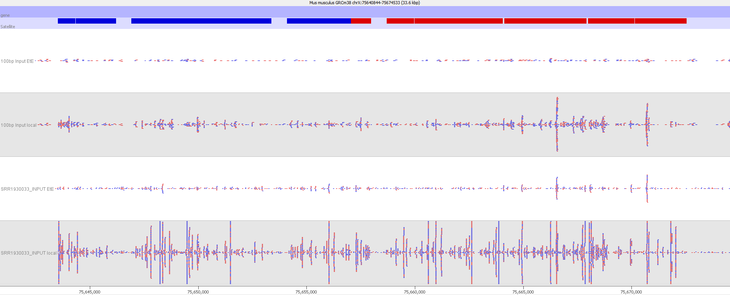730x295 pixels.
Task: Select the SRR1930033_INPUT EtE track label
Action: click(27, 189)
